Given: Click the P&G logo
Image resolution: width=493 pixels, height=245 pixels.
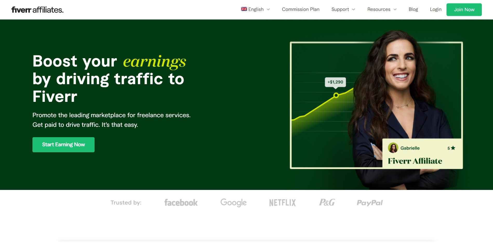Looking at the screenshot, I should pyautogui.click(x=327, y=202).
